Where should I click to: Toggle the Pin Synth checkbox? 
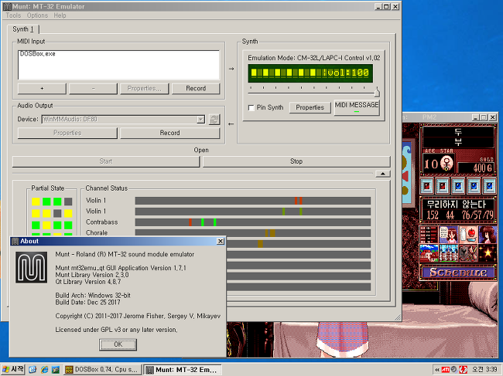click(251, 108)
